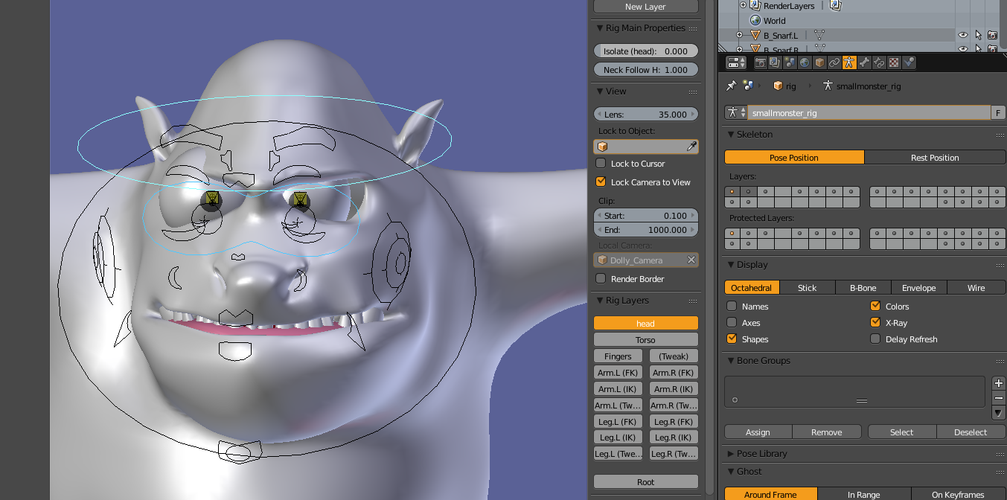Viewport: 1007px width, 500px height.
Task: Collapse the Skeleton panel
Action: [730, 135]
